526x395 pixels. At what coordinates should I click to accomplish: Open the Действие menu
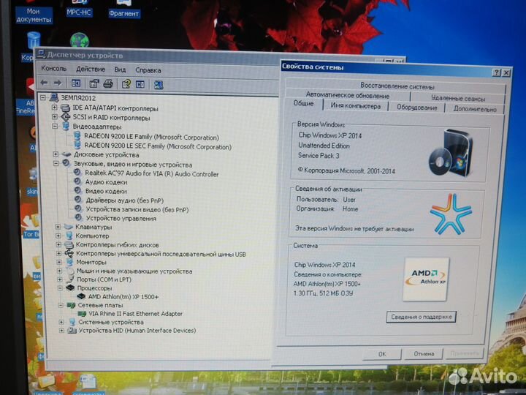click(x=91, y=69)
